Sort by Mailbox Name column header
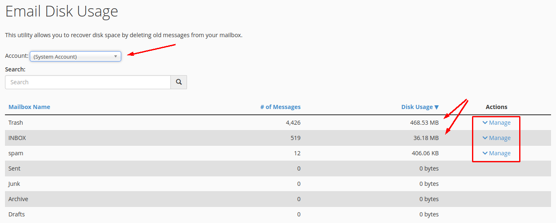This screenshot has width=556, height=223. 29,107
